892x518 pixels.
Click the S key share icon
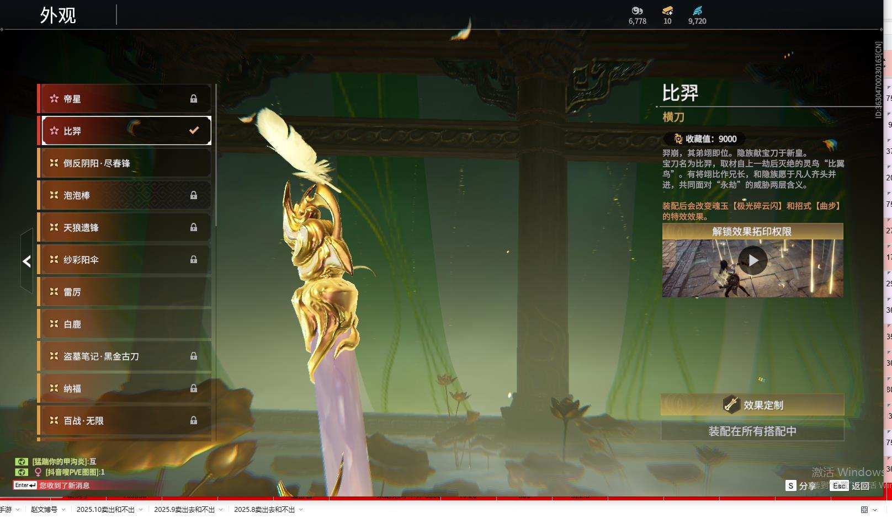coord(790,485)
